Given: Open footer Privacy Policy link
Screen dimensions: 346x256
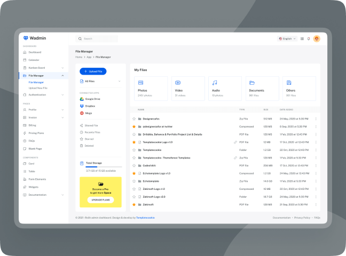Looking at the screenshot, I should 302,218.
